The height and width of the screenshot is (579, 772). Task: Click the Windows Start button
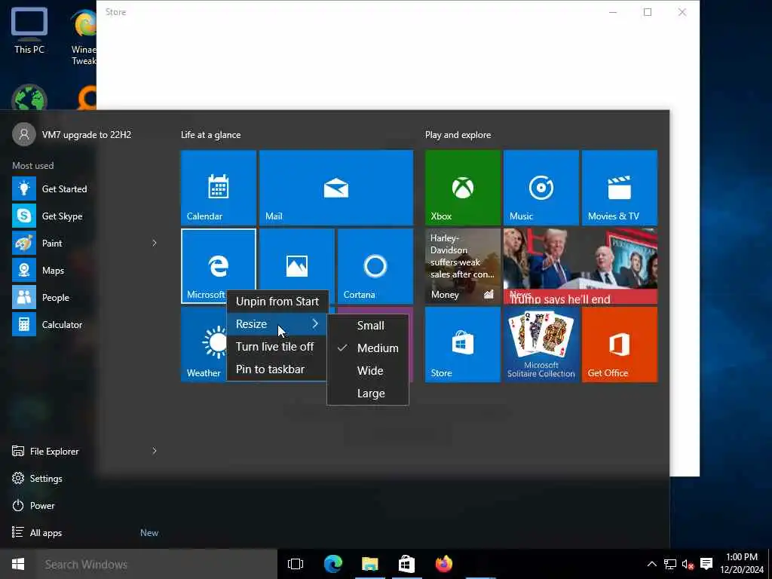(18, 564)
